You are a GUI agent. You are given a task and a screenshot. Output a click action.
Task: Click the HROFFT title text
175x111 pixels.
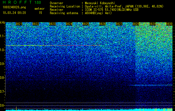(17, 2)
